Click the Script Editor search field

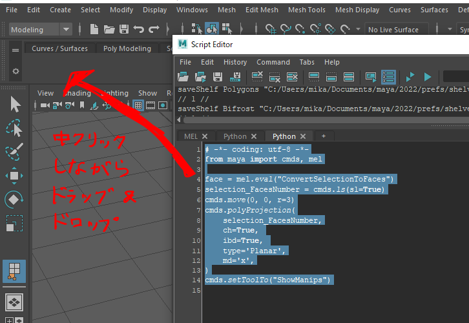(456, 77)
